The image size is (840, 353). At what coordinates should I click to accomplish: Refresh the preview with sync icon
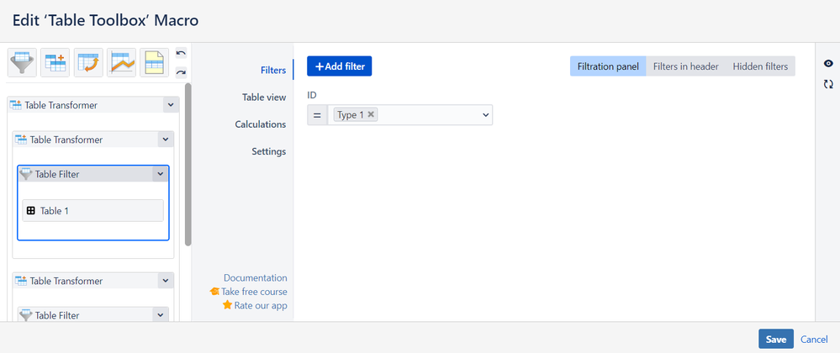coord(828,84)
